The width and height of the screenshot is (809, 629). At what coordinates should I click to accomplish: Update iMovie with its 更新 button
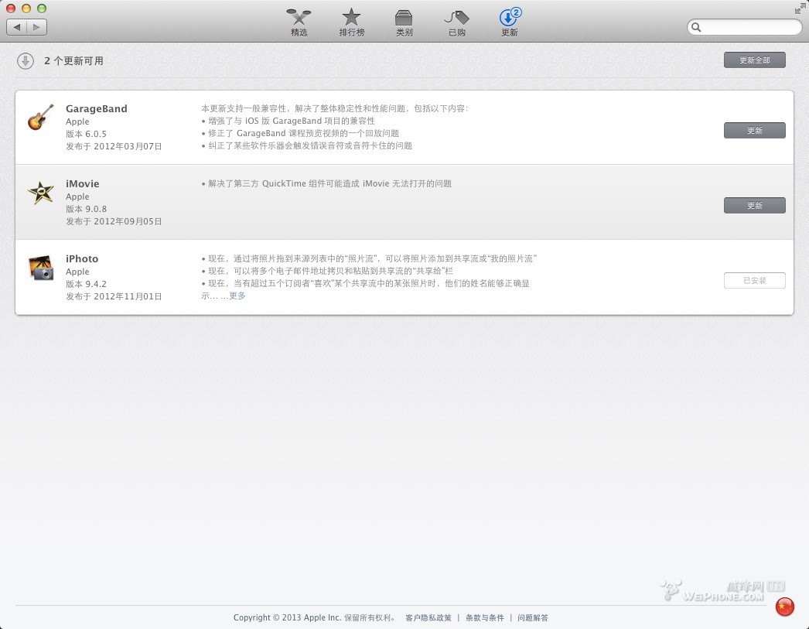tap(754, 205)
